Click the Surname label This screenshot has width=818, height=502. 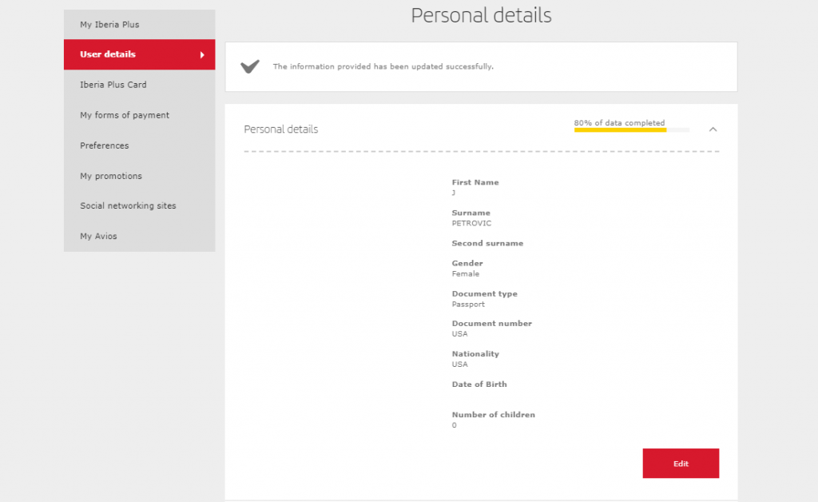pyautogui.click(x=471, y=213)
